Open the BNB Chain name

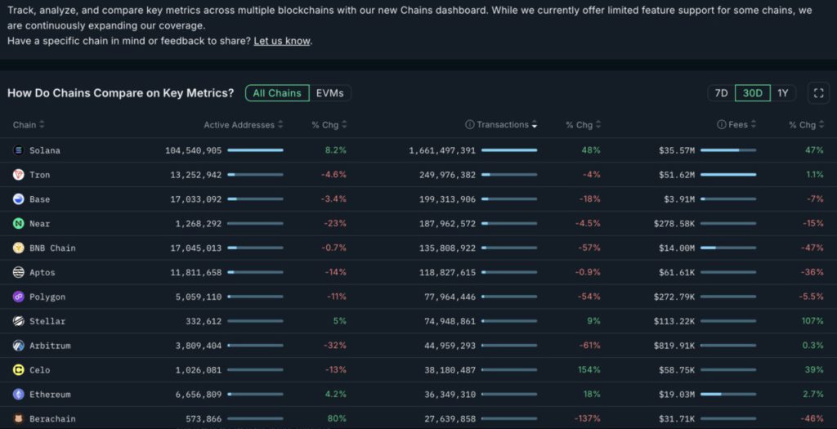pyautogui.click(x=52, y=248)
